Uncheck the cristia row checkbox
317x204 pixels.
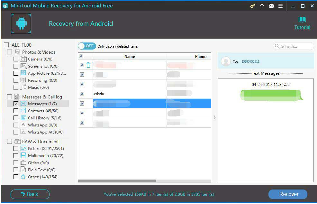(82, 94)
